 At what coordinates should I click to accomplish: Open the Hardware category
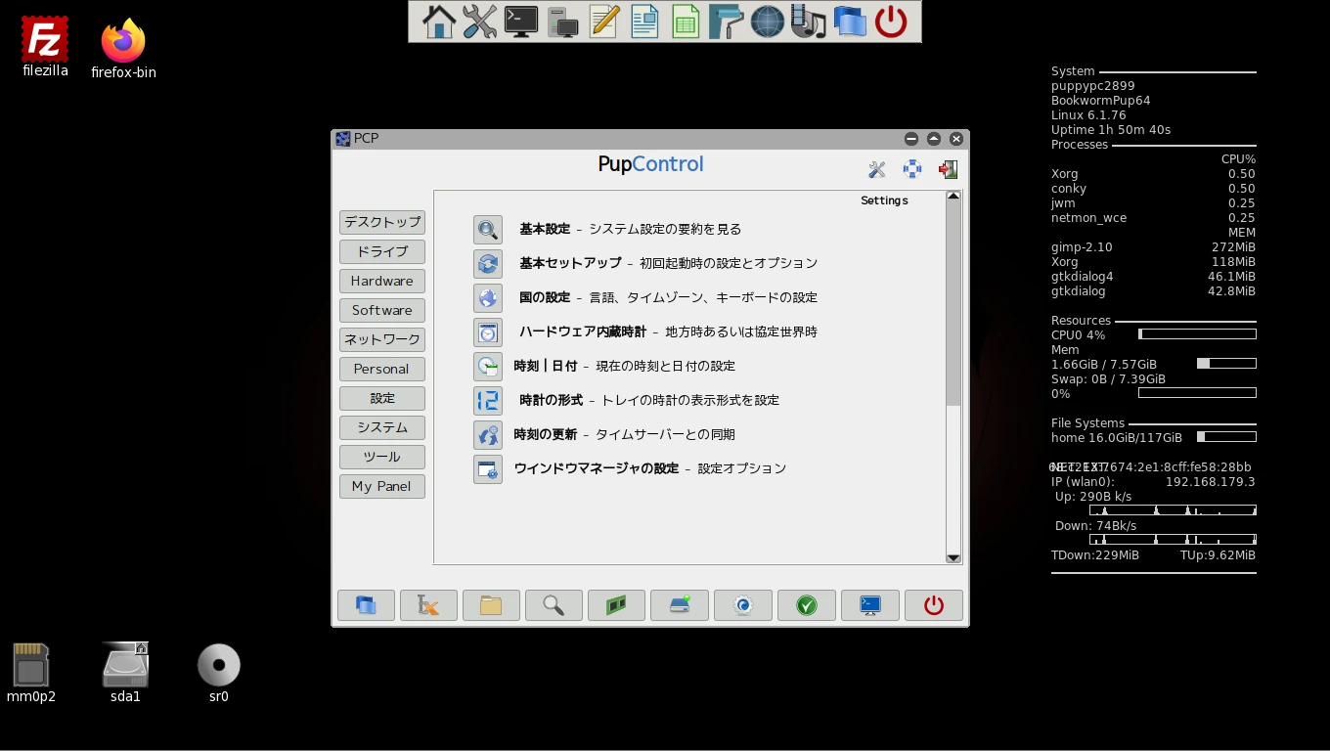tap(382, 281)
